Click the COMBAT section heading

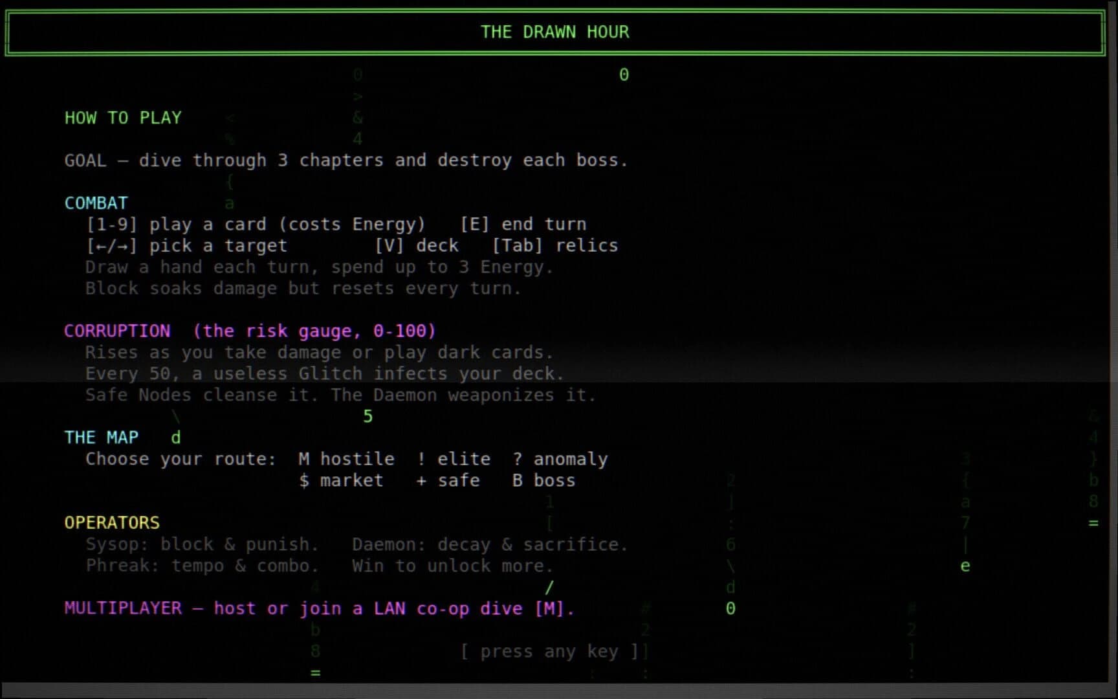pos(96,203)
